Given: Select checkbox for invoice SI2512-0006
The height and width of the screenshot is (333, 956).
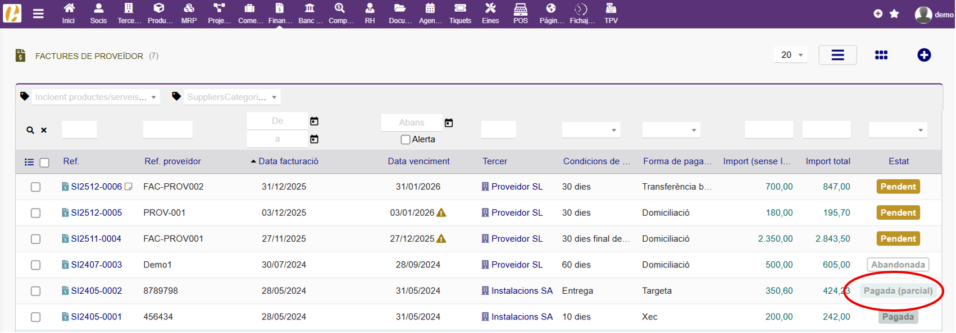Looking at the screenshot, I should point(35,187).
